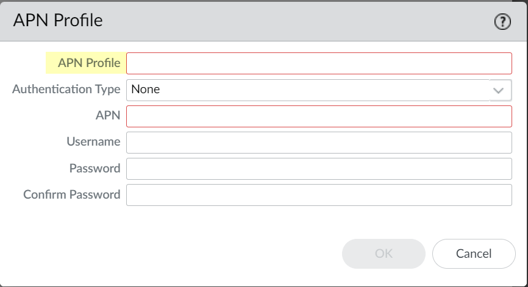Click empty header space left of help icon
This screenshot has height=287, width=528.
click(305, 21)
